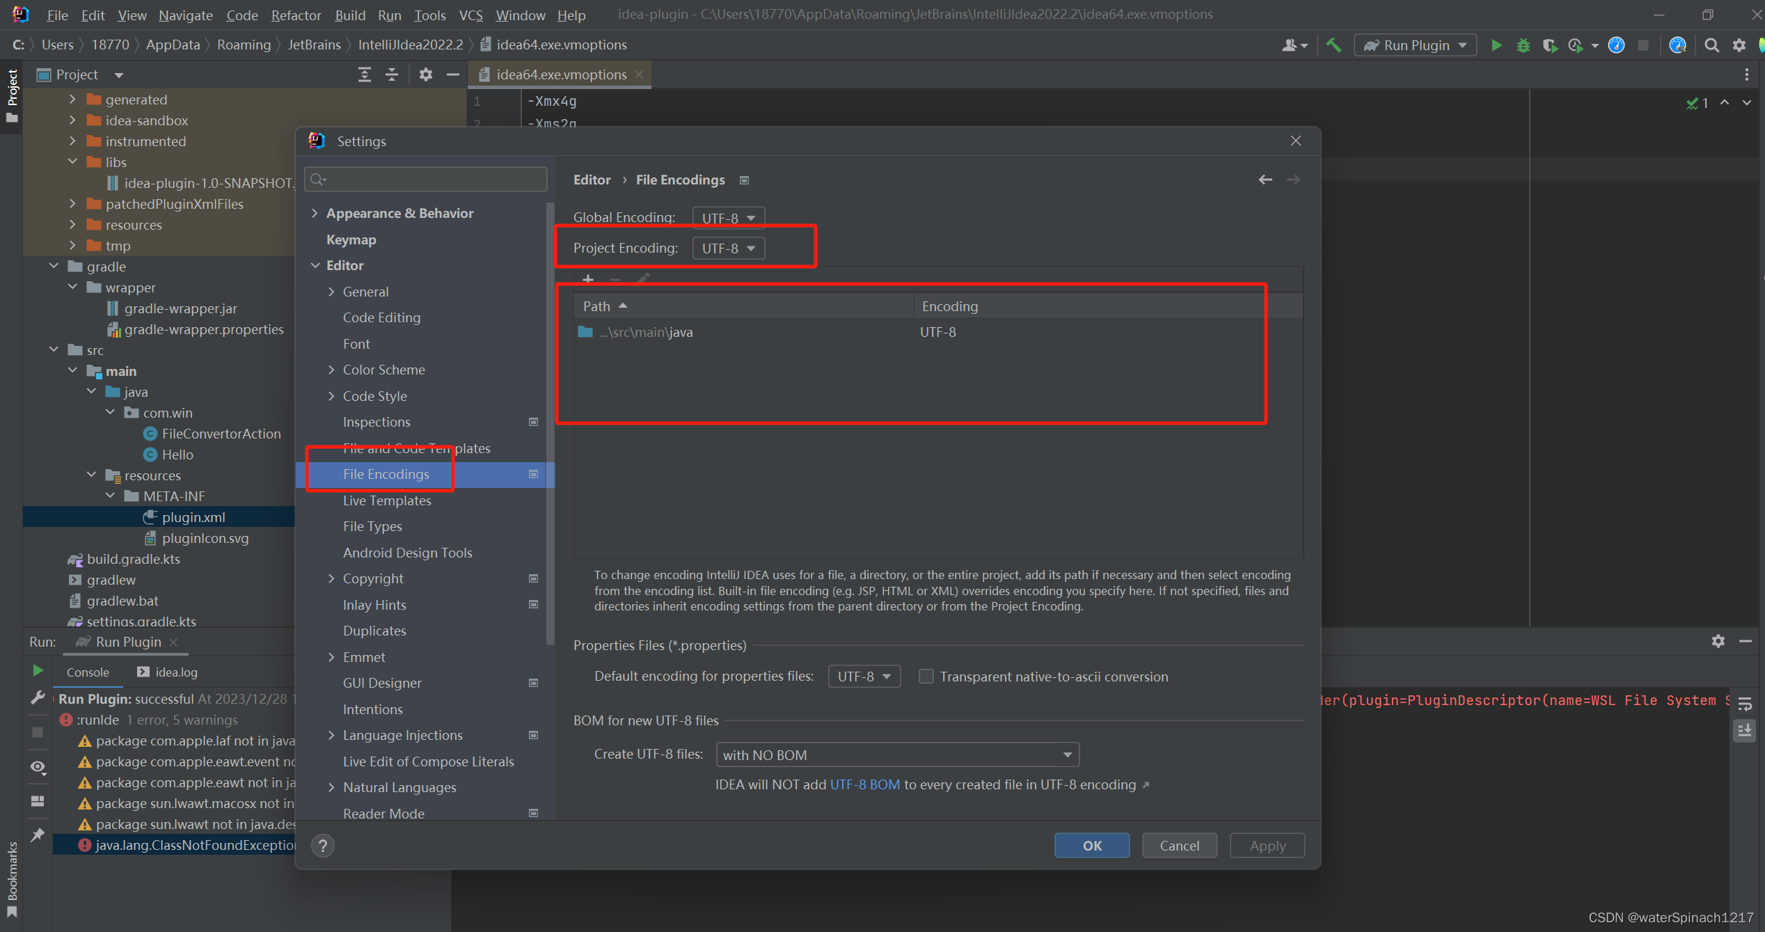Image resolution: width=1765 pixels, height=932 pixels.
Task: Click the Debug bug icon
Action: click(x=1523, y=45)
